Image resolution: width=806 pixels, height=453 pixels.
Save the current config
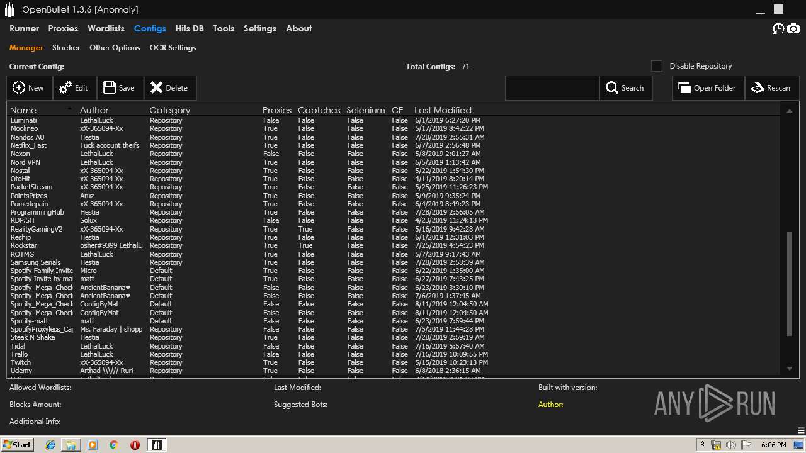point(120,88)
